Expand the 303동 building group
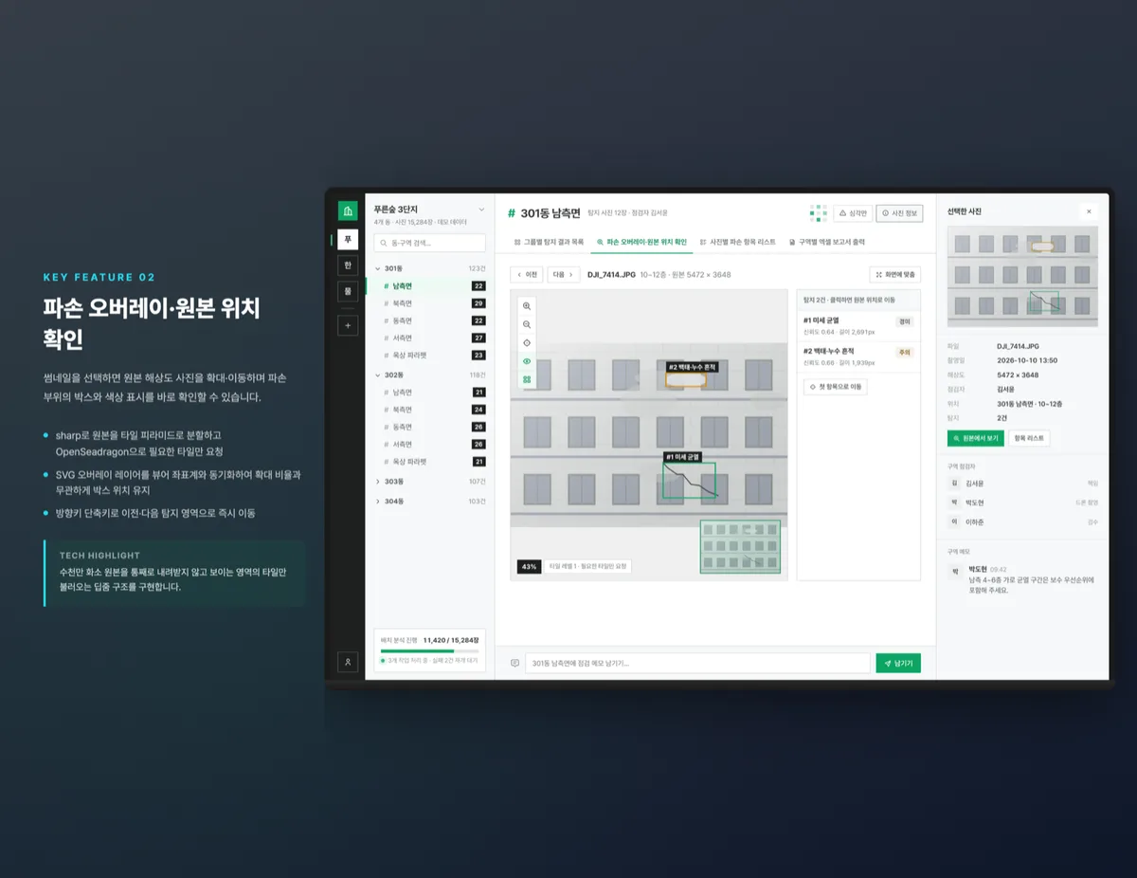The width and height of the screenshot is (1137, 878). tap(430, 482)
